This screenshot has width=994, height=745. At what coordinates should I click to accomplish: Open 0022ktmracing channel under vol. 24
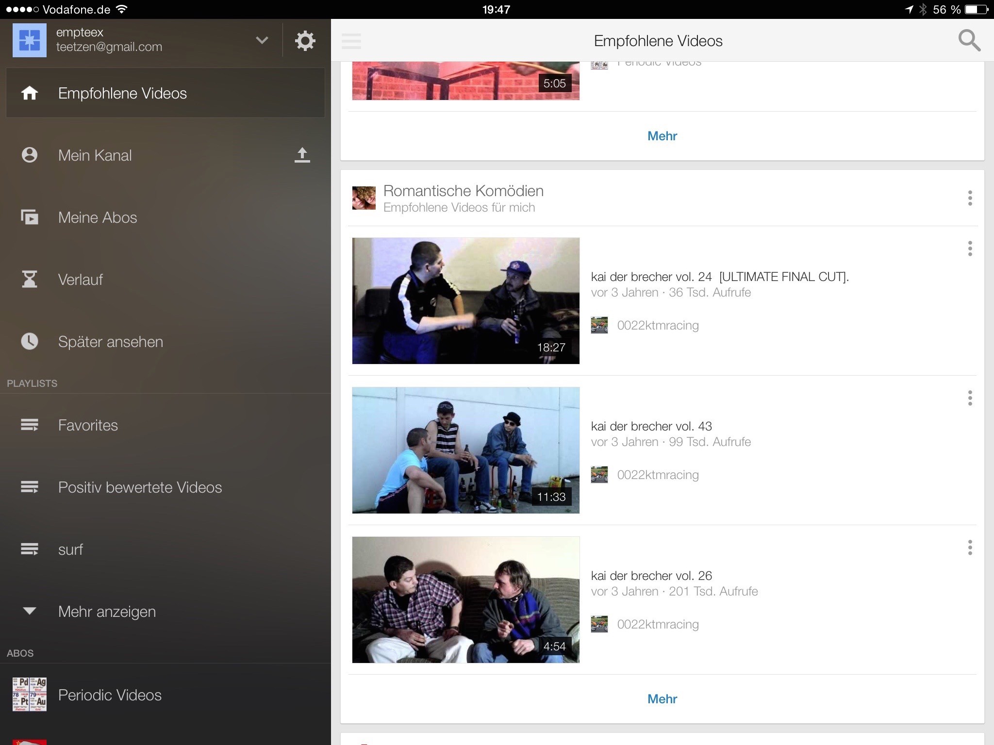pos(658,325)
